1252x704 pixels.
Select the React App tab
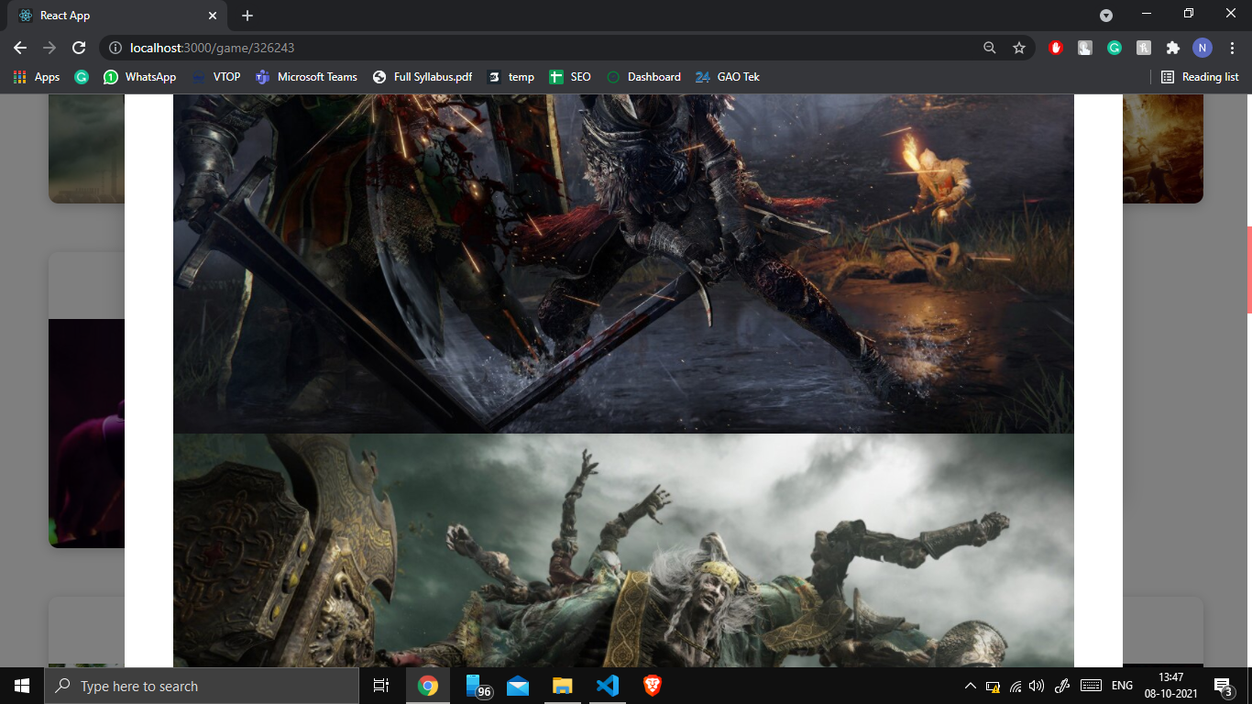point(117,16)
